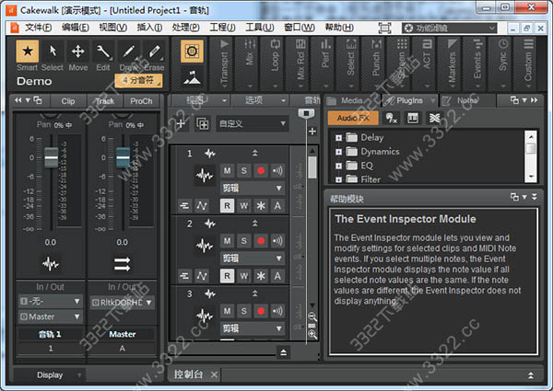Choose the Select arrow tool
Screen dimensions: 553x391
pyautogui.click(x=53, y=52)
